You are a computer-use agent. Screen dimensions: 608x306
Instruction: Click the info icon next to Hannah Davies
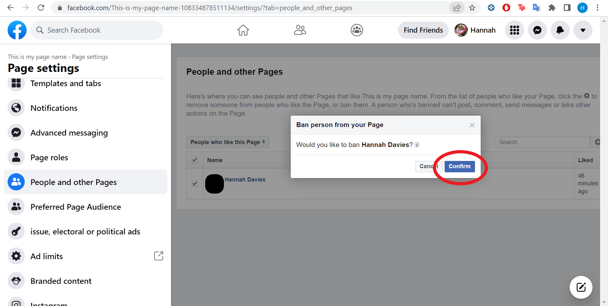click(x=417, y=145)
